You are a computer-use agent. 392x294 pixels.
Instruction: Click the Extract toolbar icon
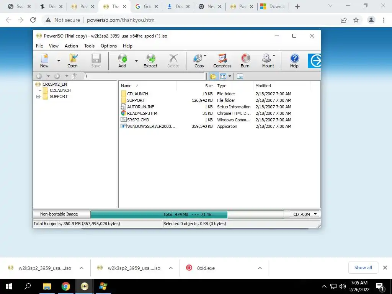[x=150, y=61]
